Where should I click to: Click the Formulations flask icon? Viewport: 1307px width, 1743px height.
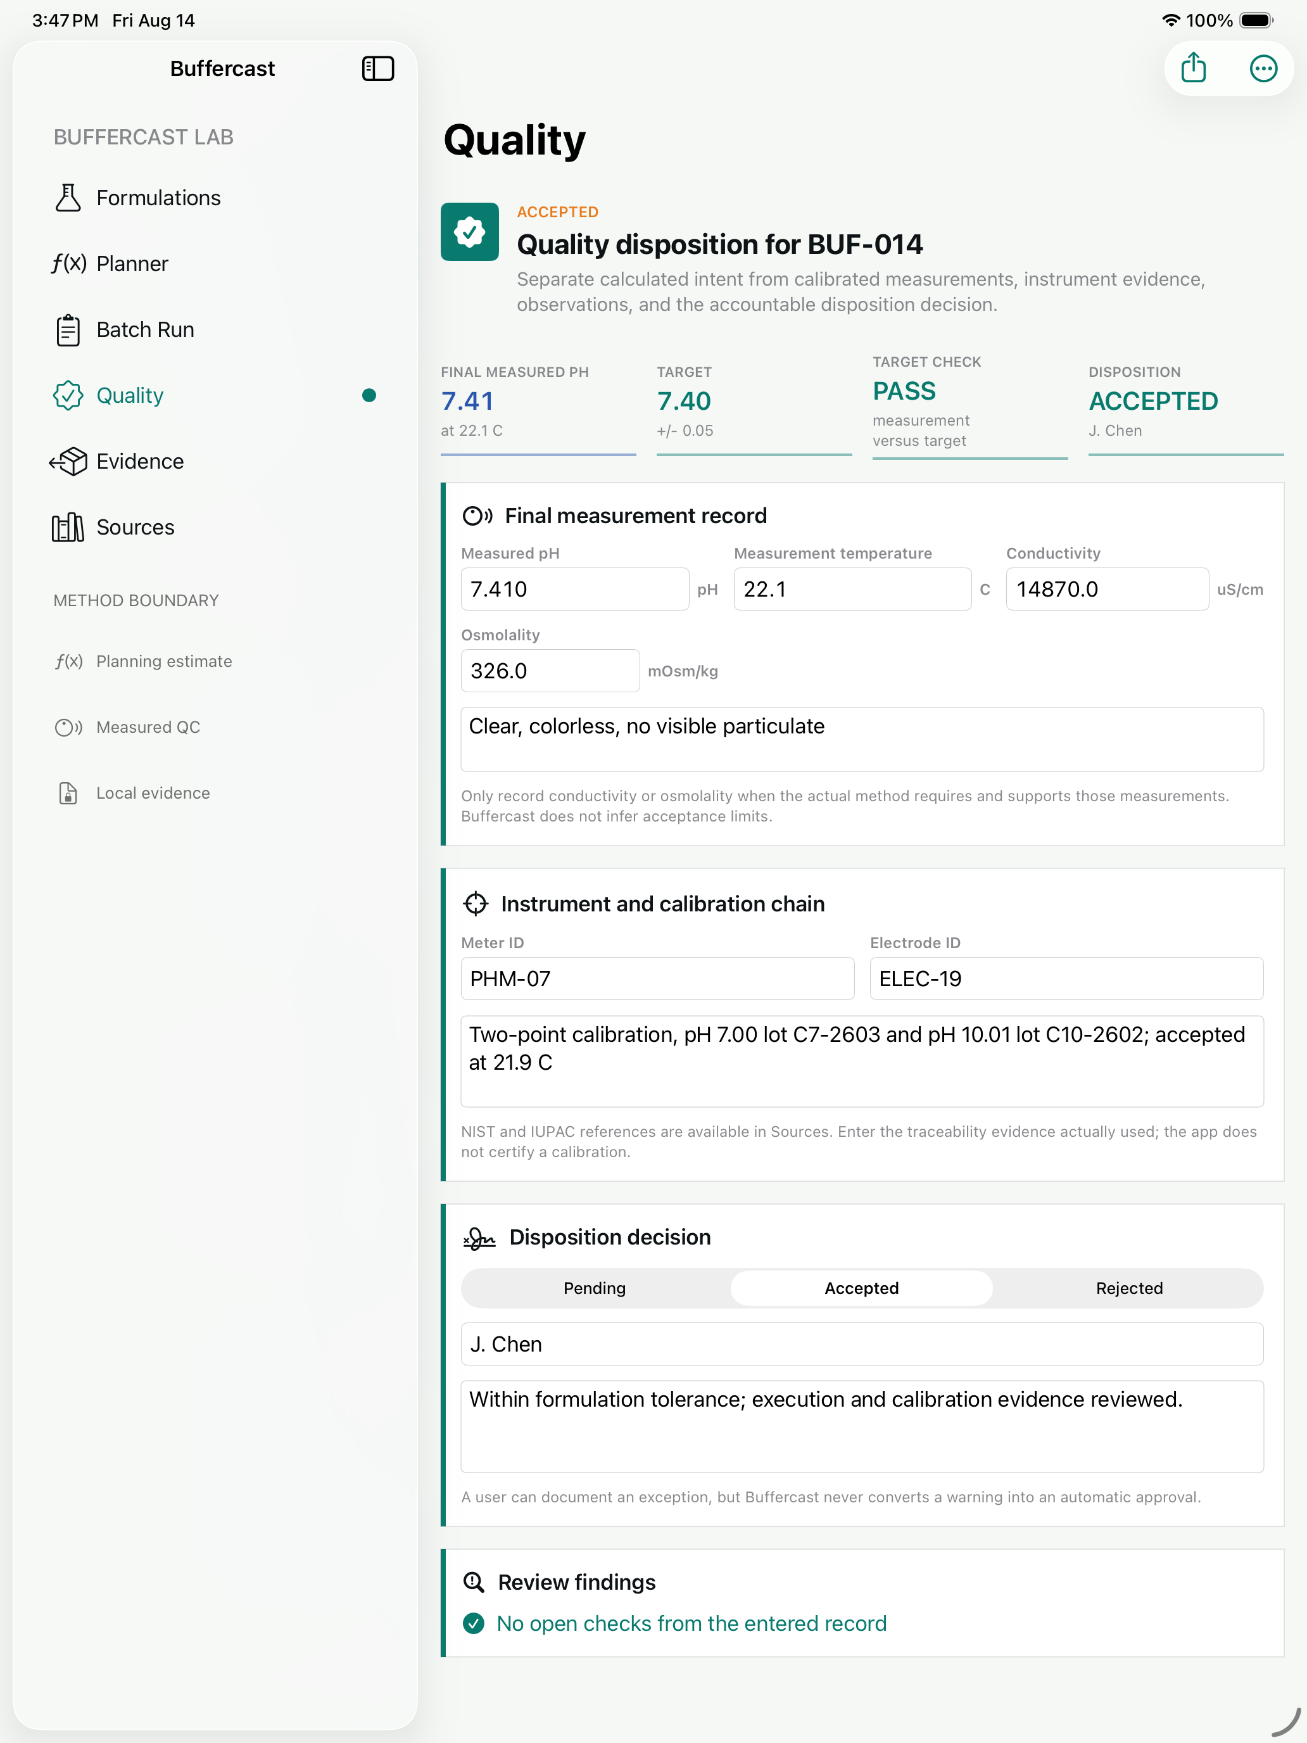pyautogui.click(x=68, y=198)
